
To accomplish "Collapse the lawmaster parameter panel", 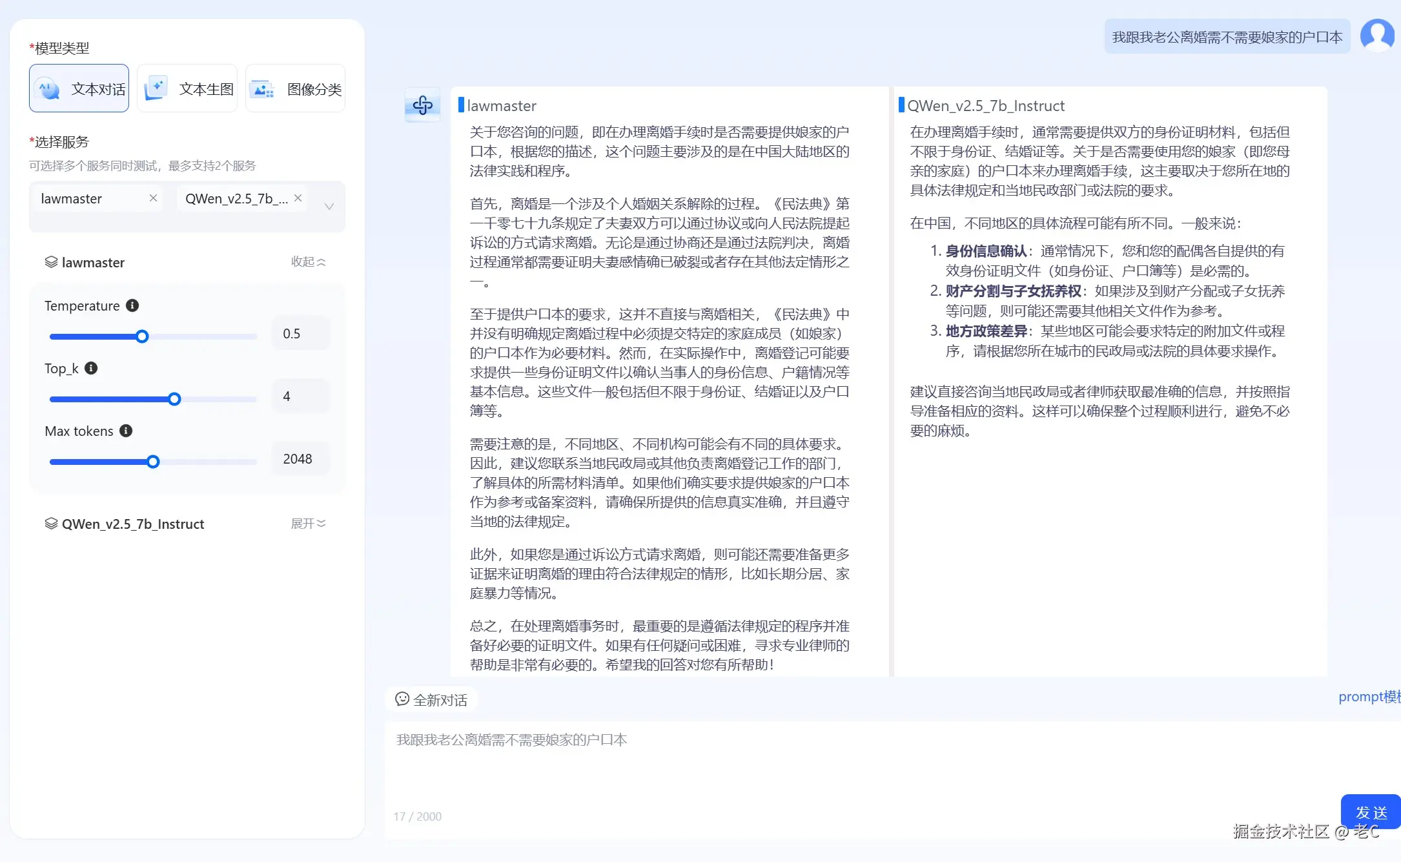I will click(x=308, y=262).
